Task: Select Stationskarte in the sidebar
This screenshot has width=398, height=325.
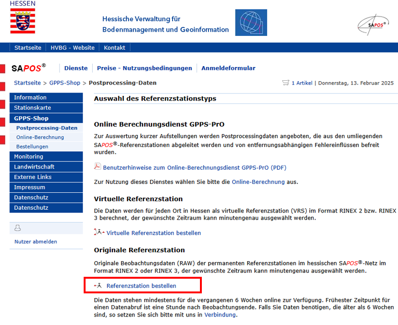Action: point(46,108)
